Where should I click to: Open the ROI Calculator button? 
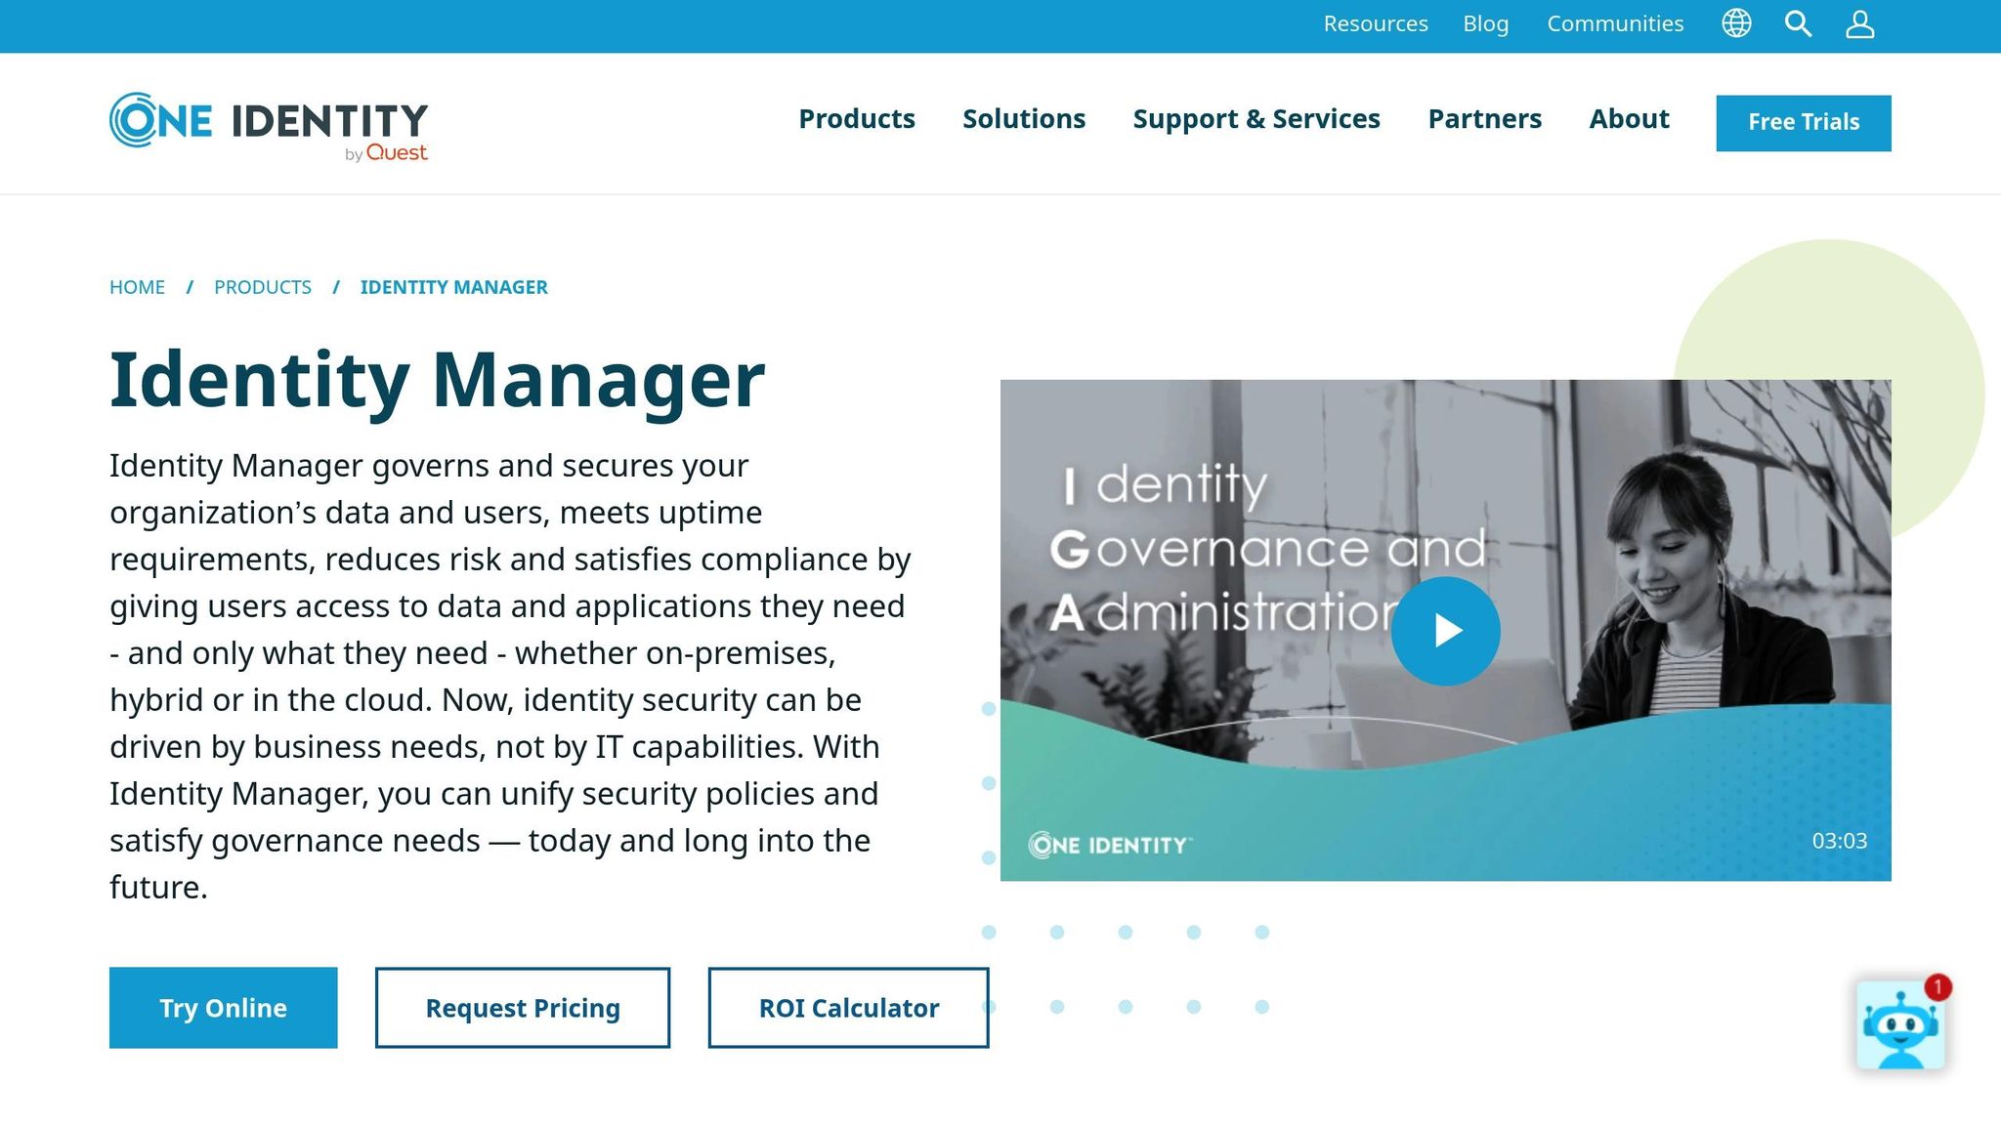848,1008
